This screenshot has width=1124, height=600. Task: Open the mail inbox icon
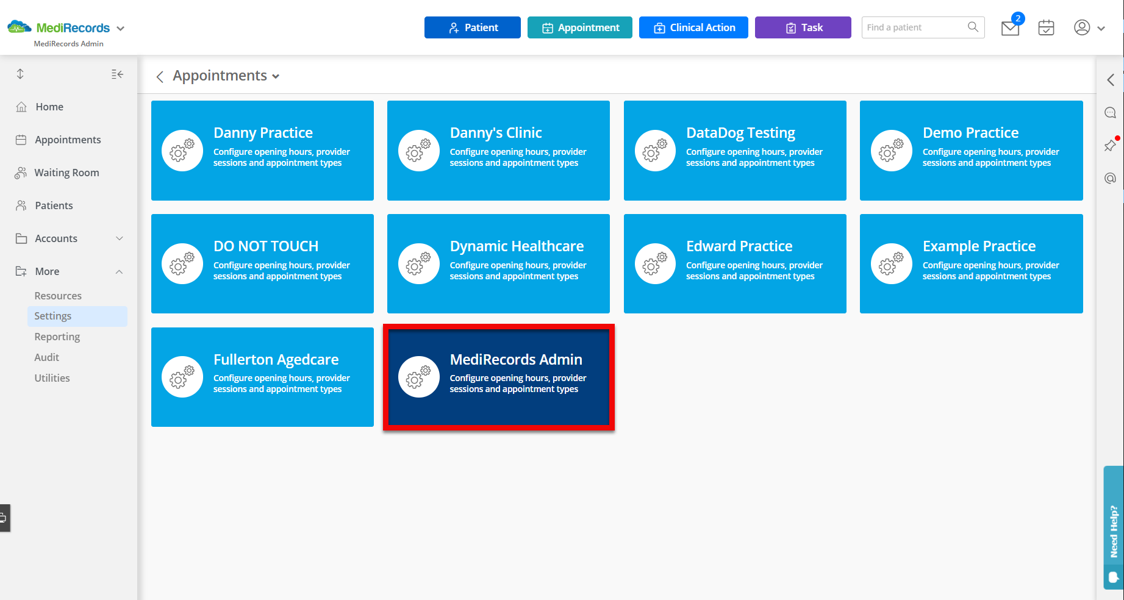point(1010,28)
